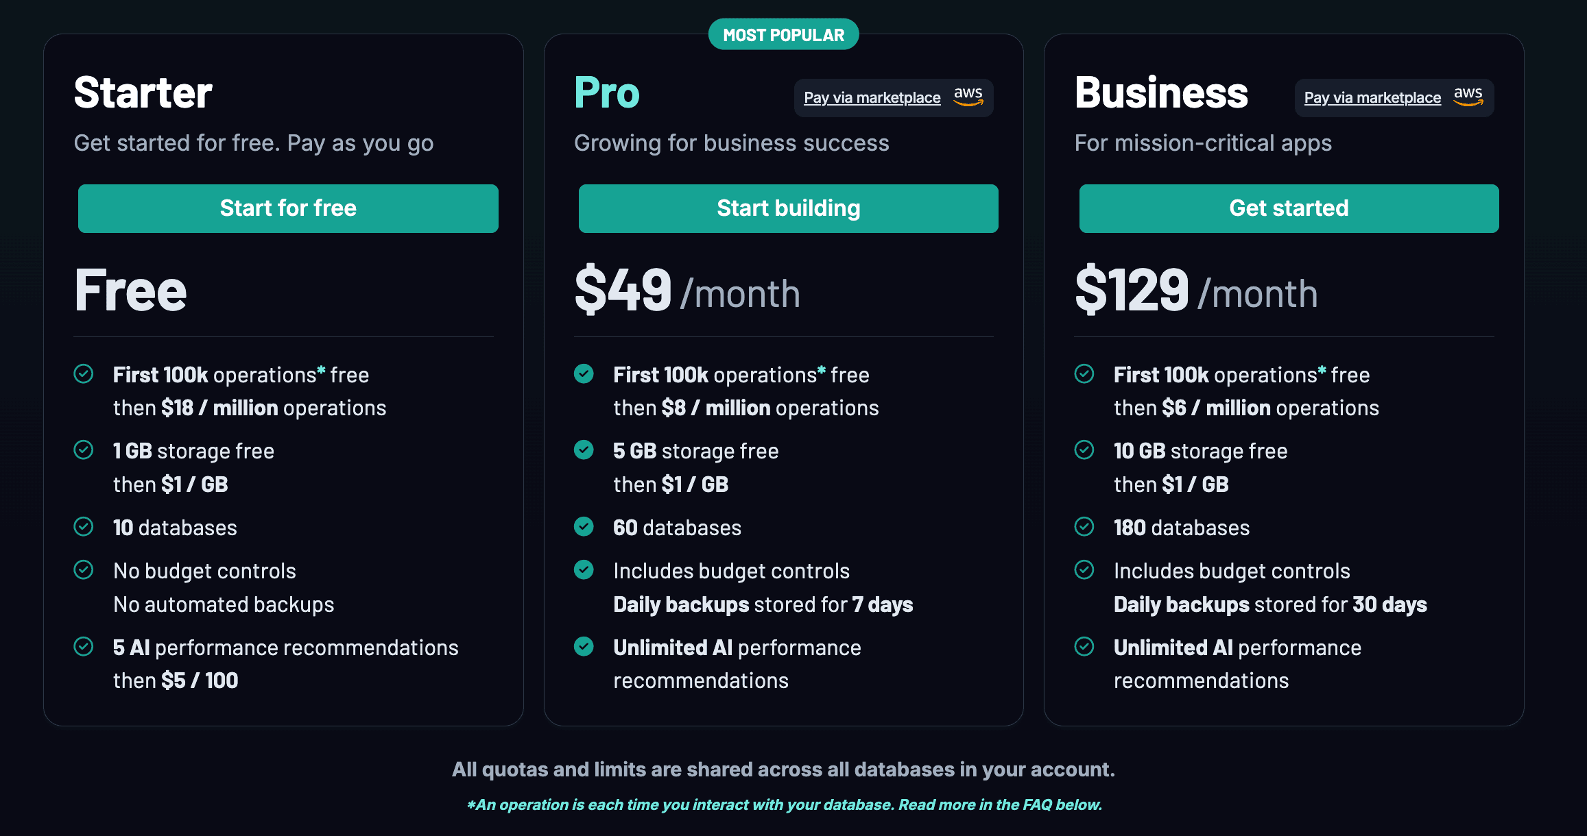Click checkmark next to Starter 1 GB storage
1587x836 pixels.
click(84, 450)
